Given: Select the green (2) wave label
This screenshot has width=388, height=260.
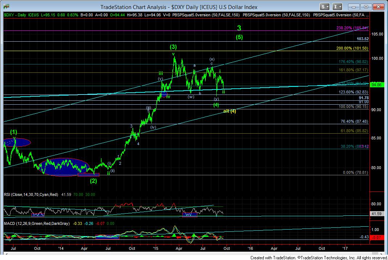Looking at the screenshot, I should pyautogui.click(x=93, y=181).
